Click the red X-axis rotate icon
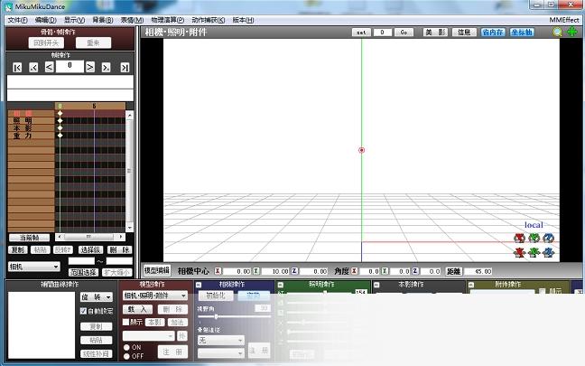The width and height of the screenshot is (585, 366). [519, 238]
